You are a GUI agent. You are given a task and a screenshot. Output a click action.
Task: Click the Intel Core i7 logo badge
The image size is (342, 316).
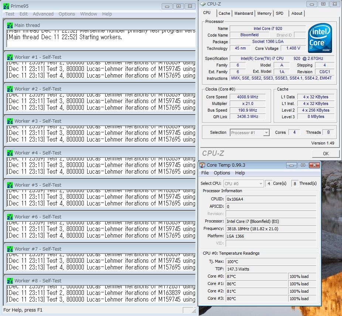tap(319, 38)
